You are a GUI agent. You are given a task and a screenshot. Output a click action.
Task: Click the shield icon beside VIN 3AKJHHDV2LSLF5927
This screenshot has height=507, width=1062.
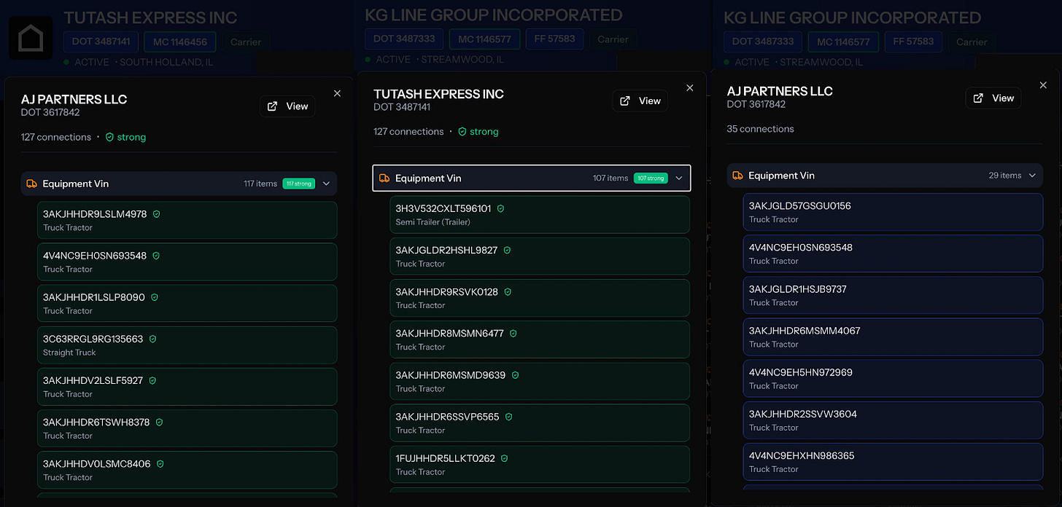click(152, 380)
